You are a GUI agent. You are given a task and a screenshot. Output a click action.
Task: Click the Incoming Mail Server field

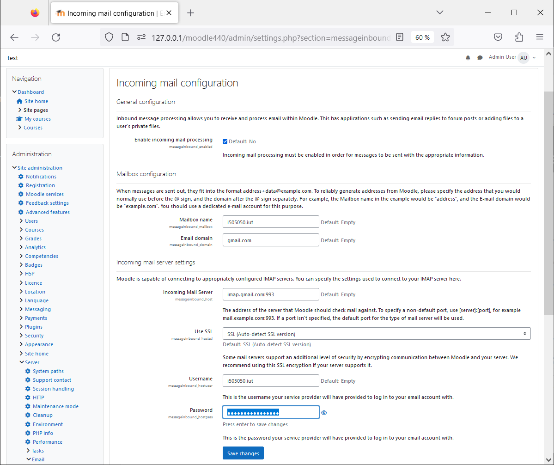point(271,294)
